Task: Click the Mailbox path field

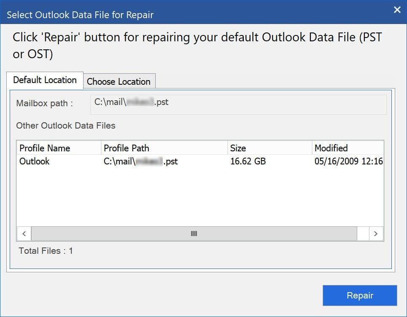Action: 238,104
